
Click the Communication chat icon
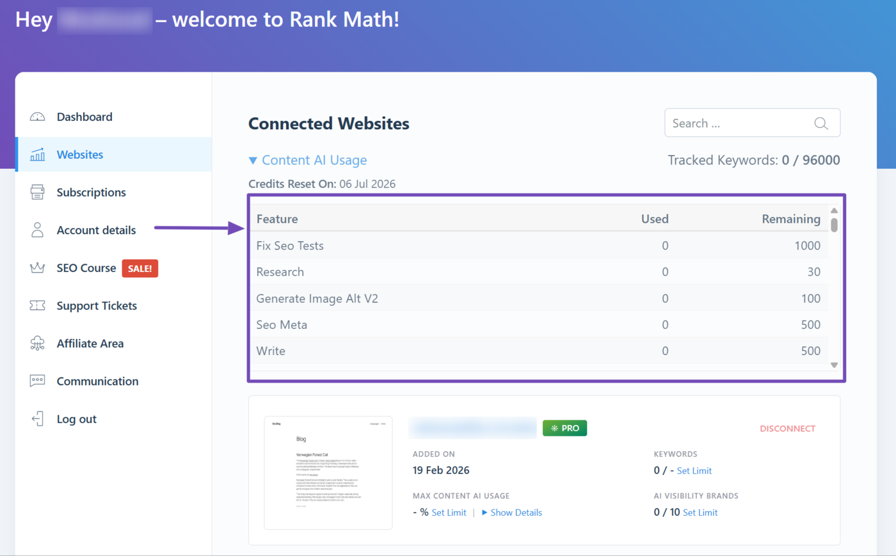(x=38, y=381)
